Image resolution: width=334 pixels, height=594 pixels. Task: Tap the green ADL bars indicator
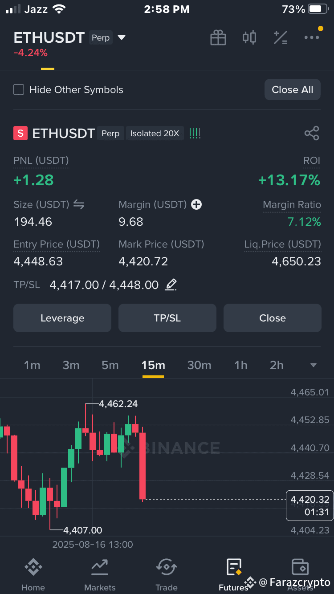(195, 133)
